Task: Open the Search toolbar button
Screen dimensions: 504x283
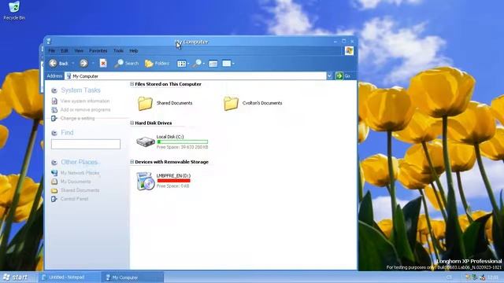Action: (127, 64)
